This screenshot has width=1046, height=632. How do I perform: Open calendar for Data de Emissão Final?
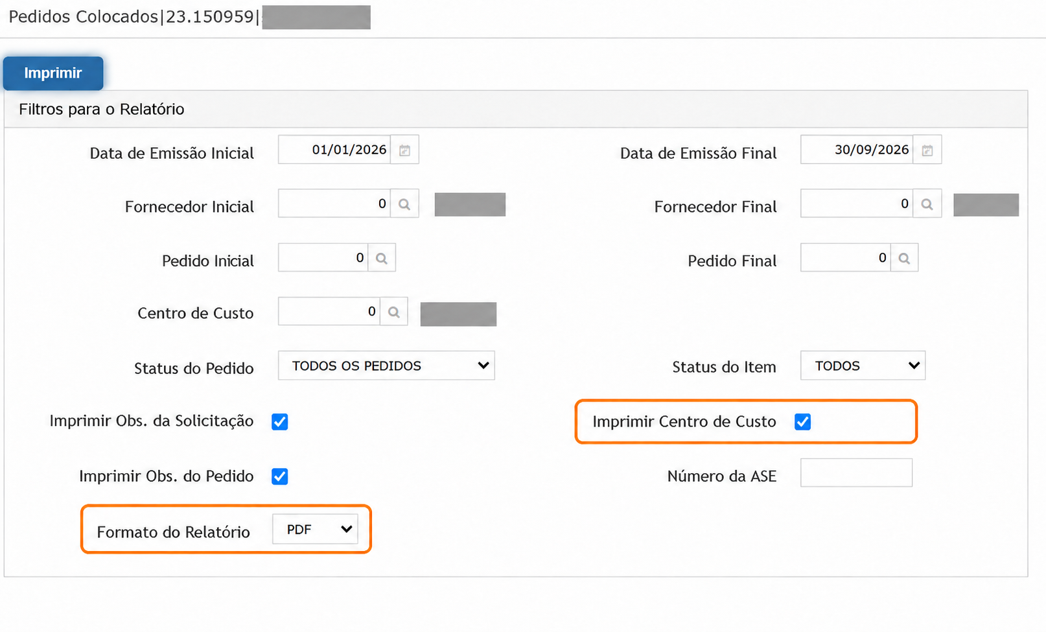pos(927,150)
